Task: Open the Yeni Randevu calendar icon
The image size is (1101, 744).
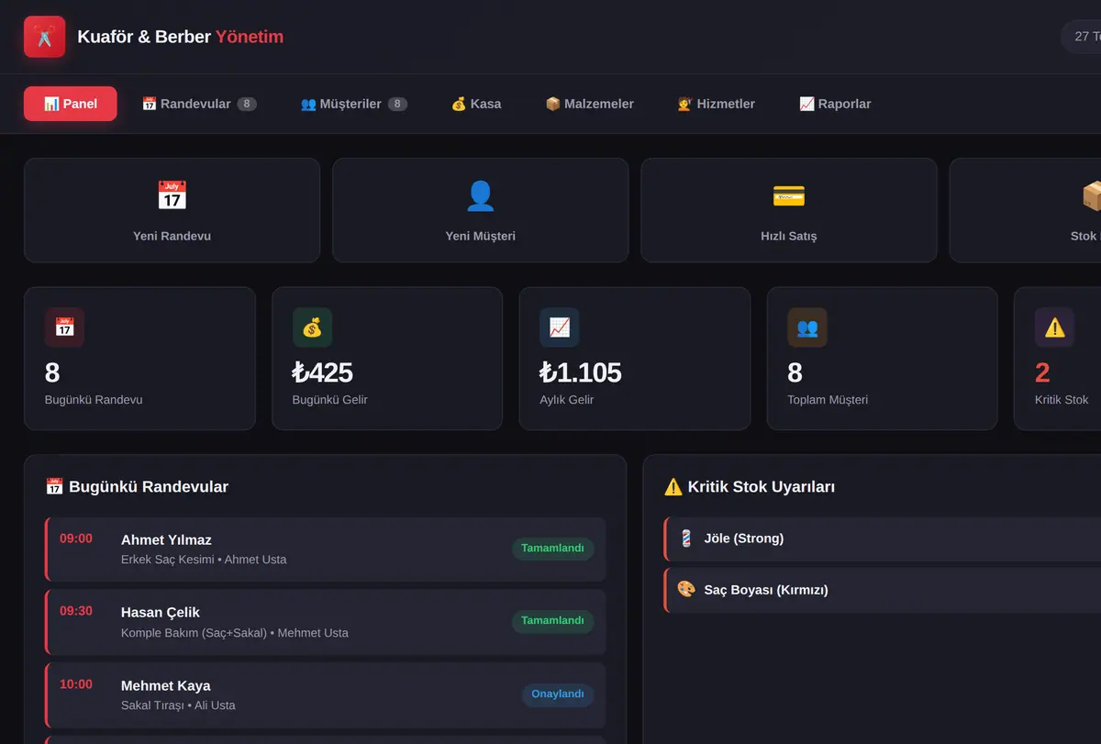Action: coord(172,195)
